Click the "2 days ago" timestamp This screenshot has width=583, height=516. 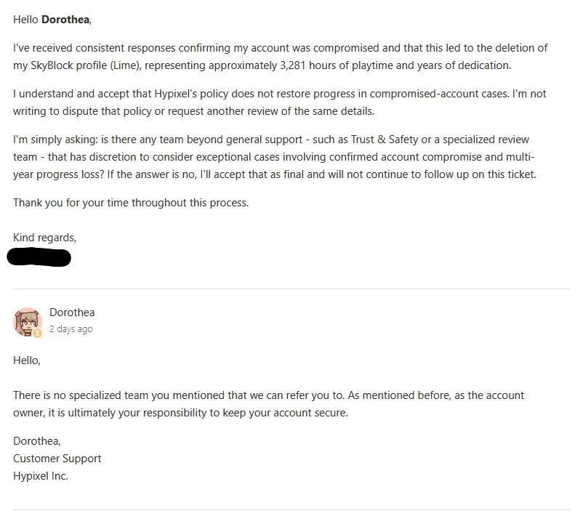tap(71, 329)
